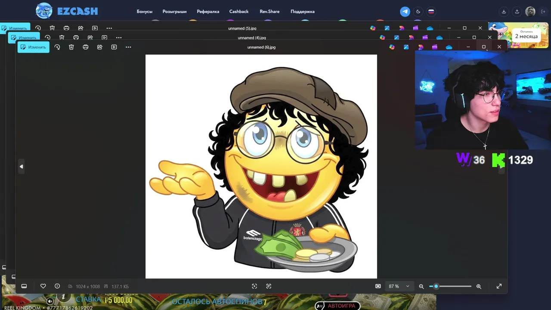Click the unnamed (5).jpg window title
This screenshot has width=551, height=310.
(x=242, y=28)
